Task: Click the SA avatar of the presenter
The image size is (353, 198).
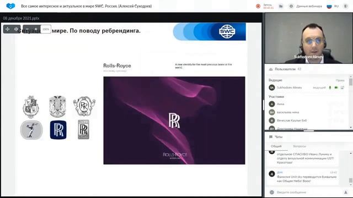Action: pyautogui.click(x=272, y=87)
